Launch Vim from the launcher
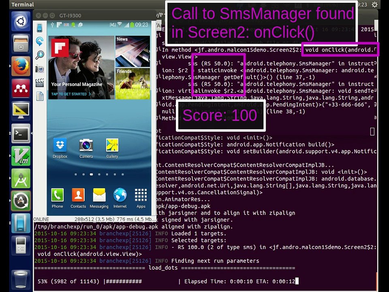Image resolution: width=389 pixels, height=292 pixels. [21, 156]
